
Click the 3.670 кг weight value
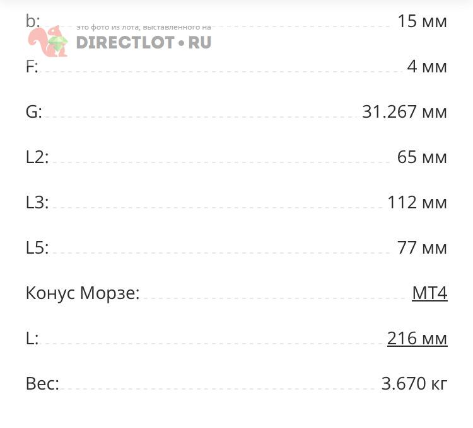tap(414, 383)
